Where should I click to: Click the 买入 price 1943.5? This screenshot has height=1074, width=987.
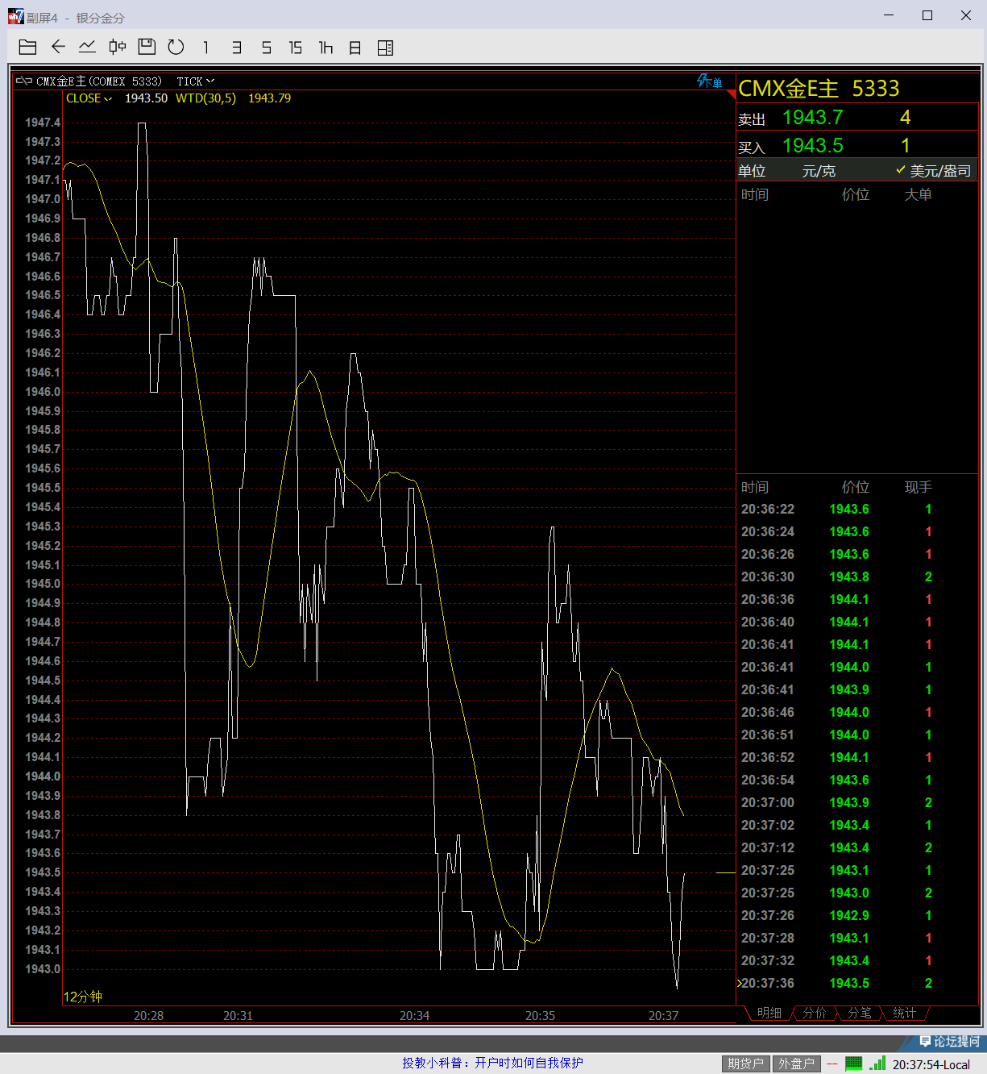(x=812, y=146)
